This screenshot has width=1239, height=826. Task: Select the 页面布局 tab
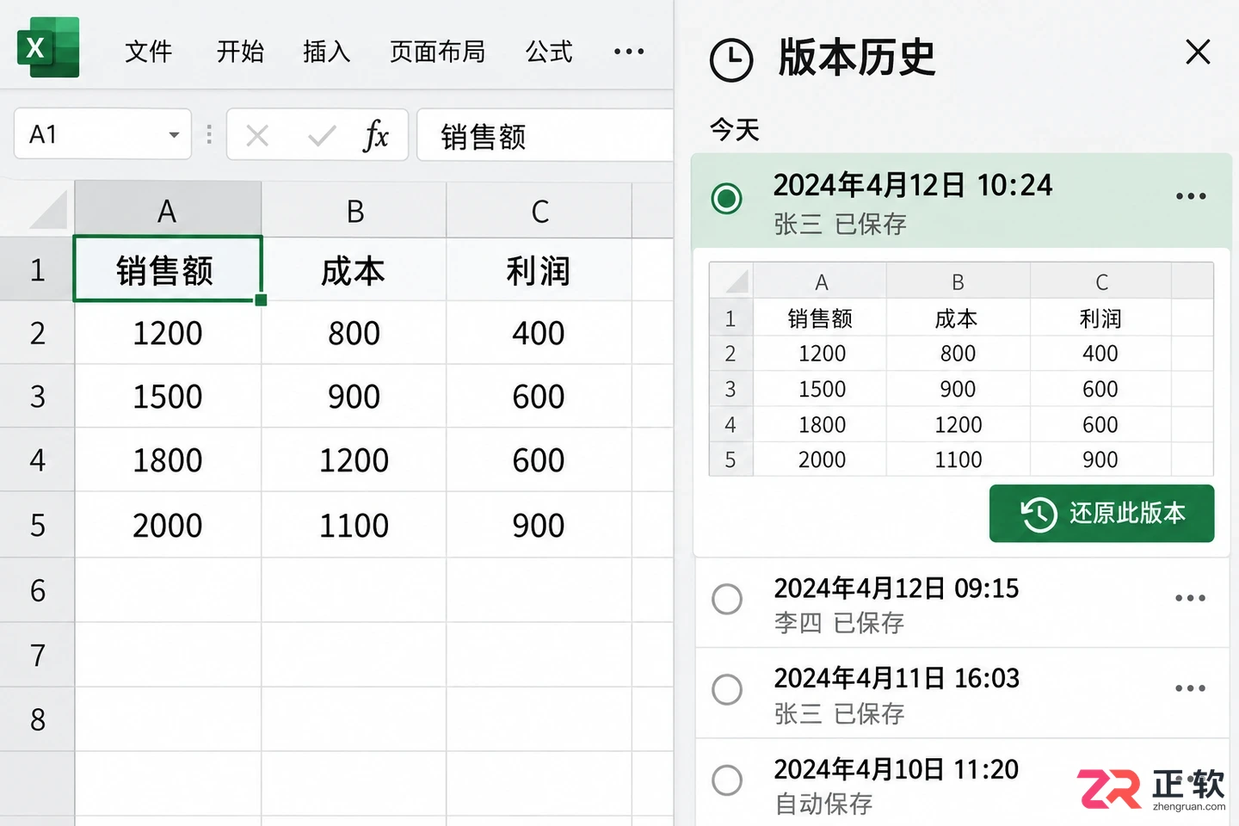[437, 52]
